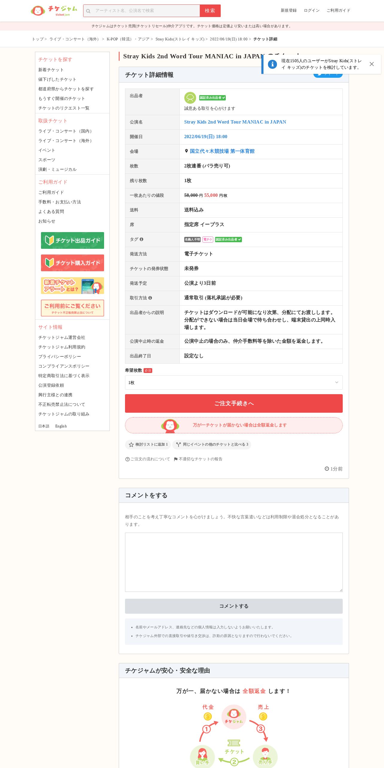
Task: Open the 希望枚数 quantity dropdown
Action: pyautogui.click(x=234, y=383)
